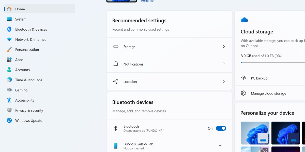
Task: Click the Rename link
Action: pyautogui.click(x=147, y=1)
